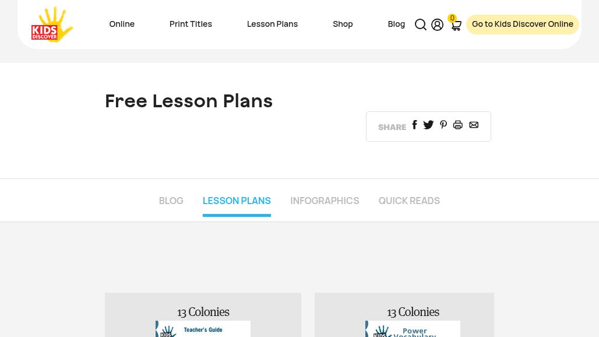The height and width of the screenshot is (337, 599).
Task: Switch to the BLOG tab
Action: point(171,201)
